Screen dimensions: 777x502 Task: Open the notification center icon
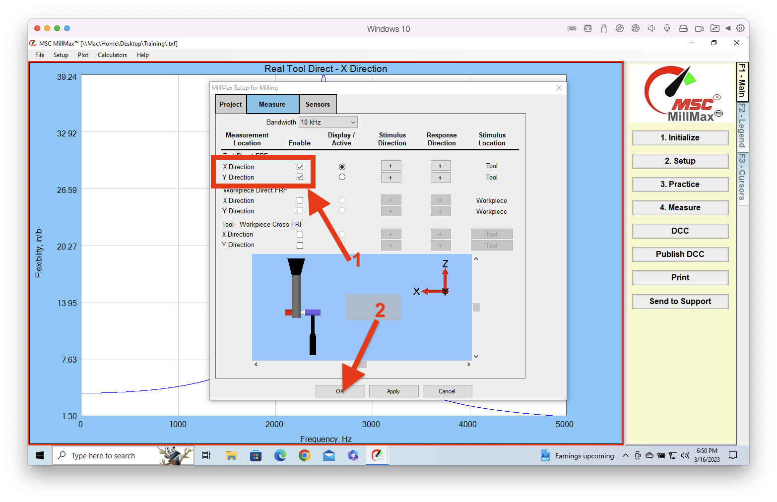coord(733,455)
